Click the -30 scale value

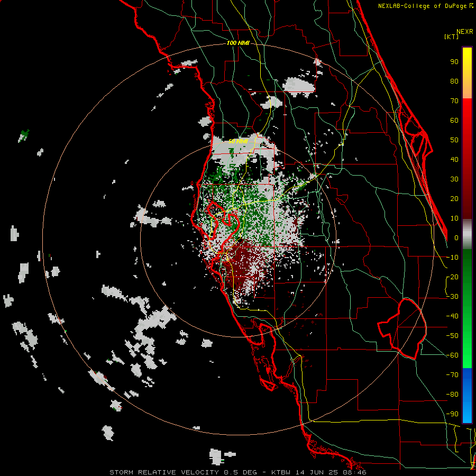pos(452,297)
